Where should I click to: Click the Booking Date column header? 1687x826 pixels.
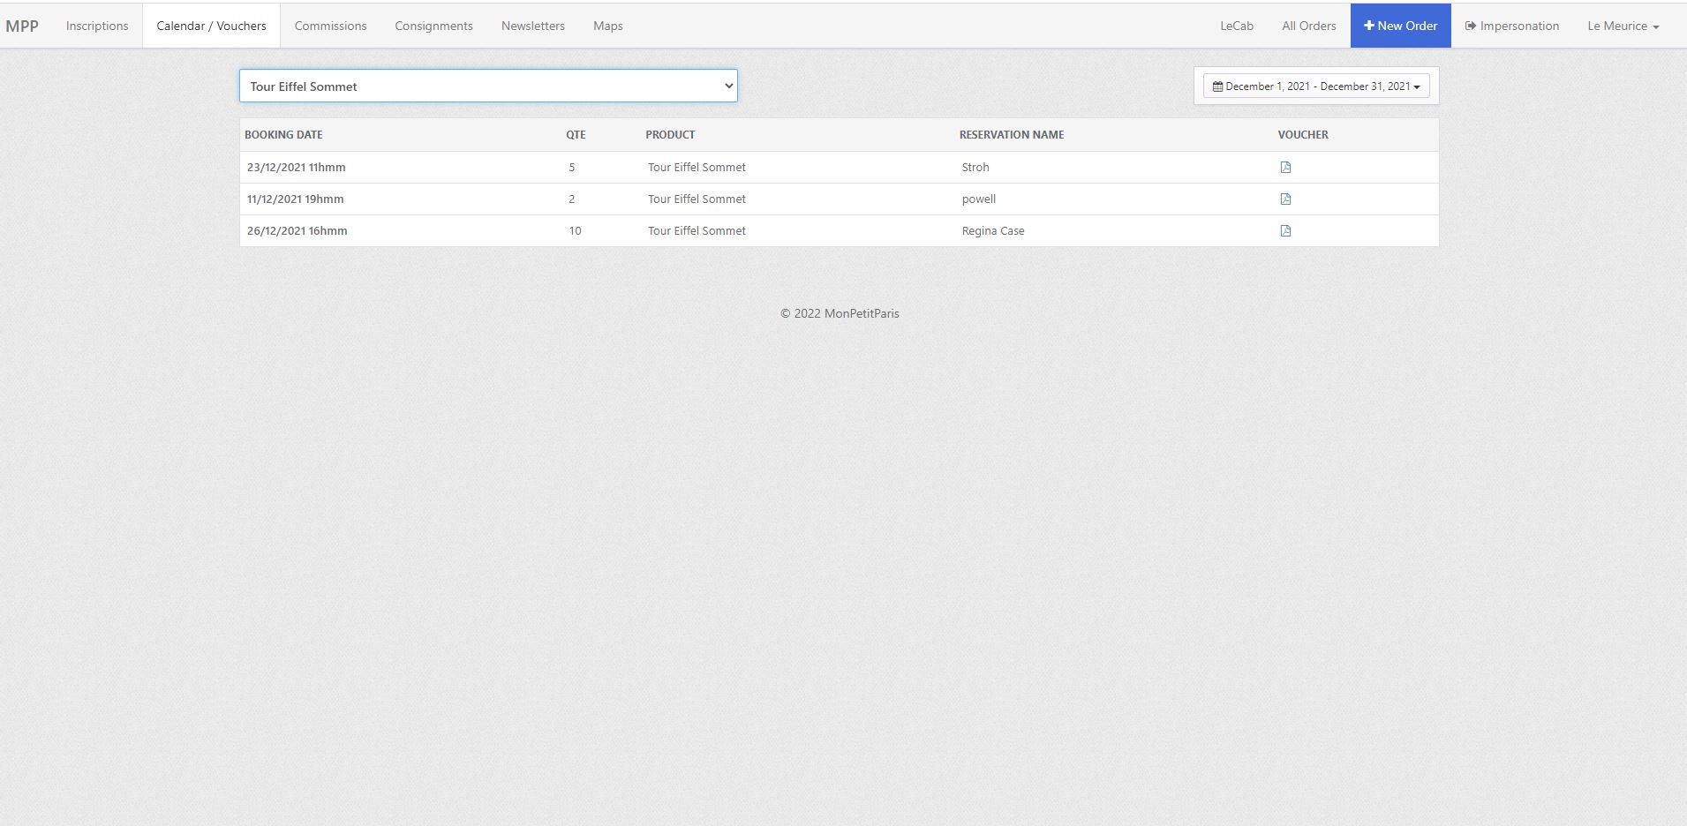click(283, 135)
